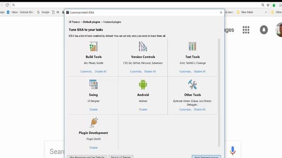Customize Version Controls plugins
This screenshot has height=158, width=282.
pyautogui.click(x=136, y=71)
